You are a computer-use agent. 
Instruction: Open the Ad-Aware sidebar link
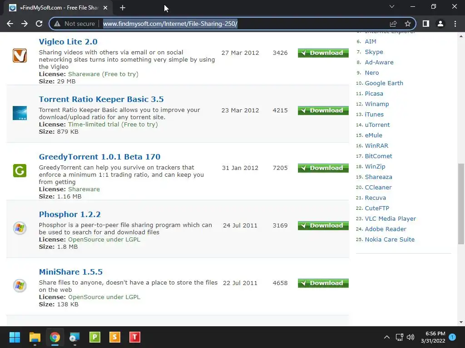[379, 63]
